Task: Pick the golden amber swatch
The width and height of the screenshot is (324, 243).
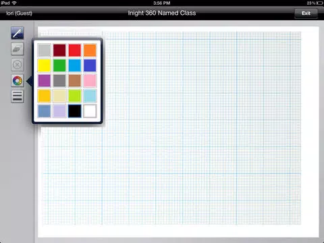Action: coord(44,96)
